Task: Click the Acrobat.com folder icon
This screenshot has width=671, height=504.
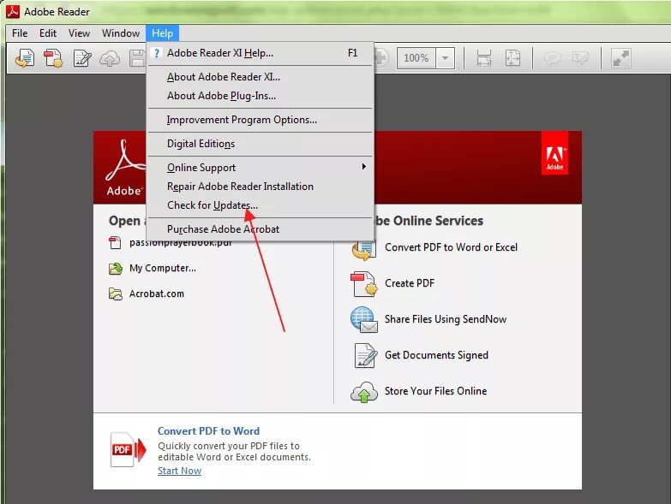Action: [115, 294]
